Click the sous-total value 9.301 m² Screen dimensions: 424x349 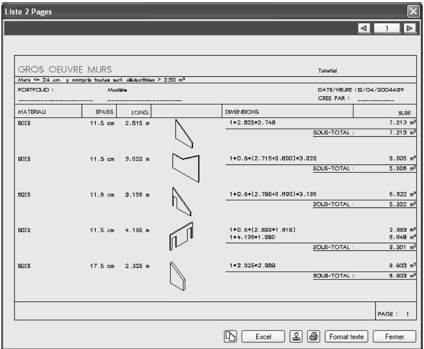[x=402, y=247]
